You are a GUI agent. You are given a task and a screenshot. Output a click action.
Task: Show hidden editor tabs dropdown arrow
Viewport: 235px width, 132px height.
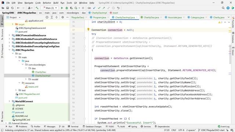click(228, 17)
